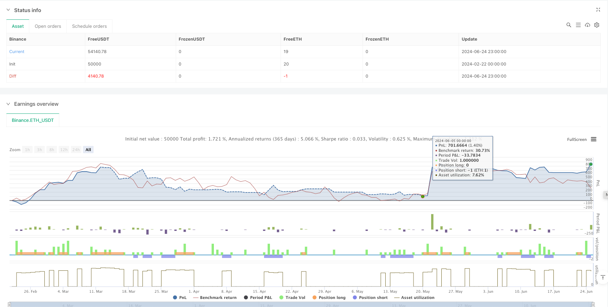Collapse the Status info section

(8, 10)
